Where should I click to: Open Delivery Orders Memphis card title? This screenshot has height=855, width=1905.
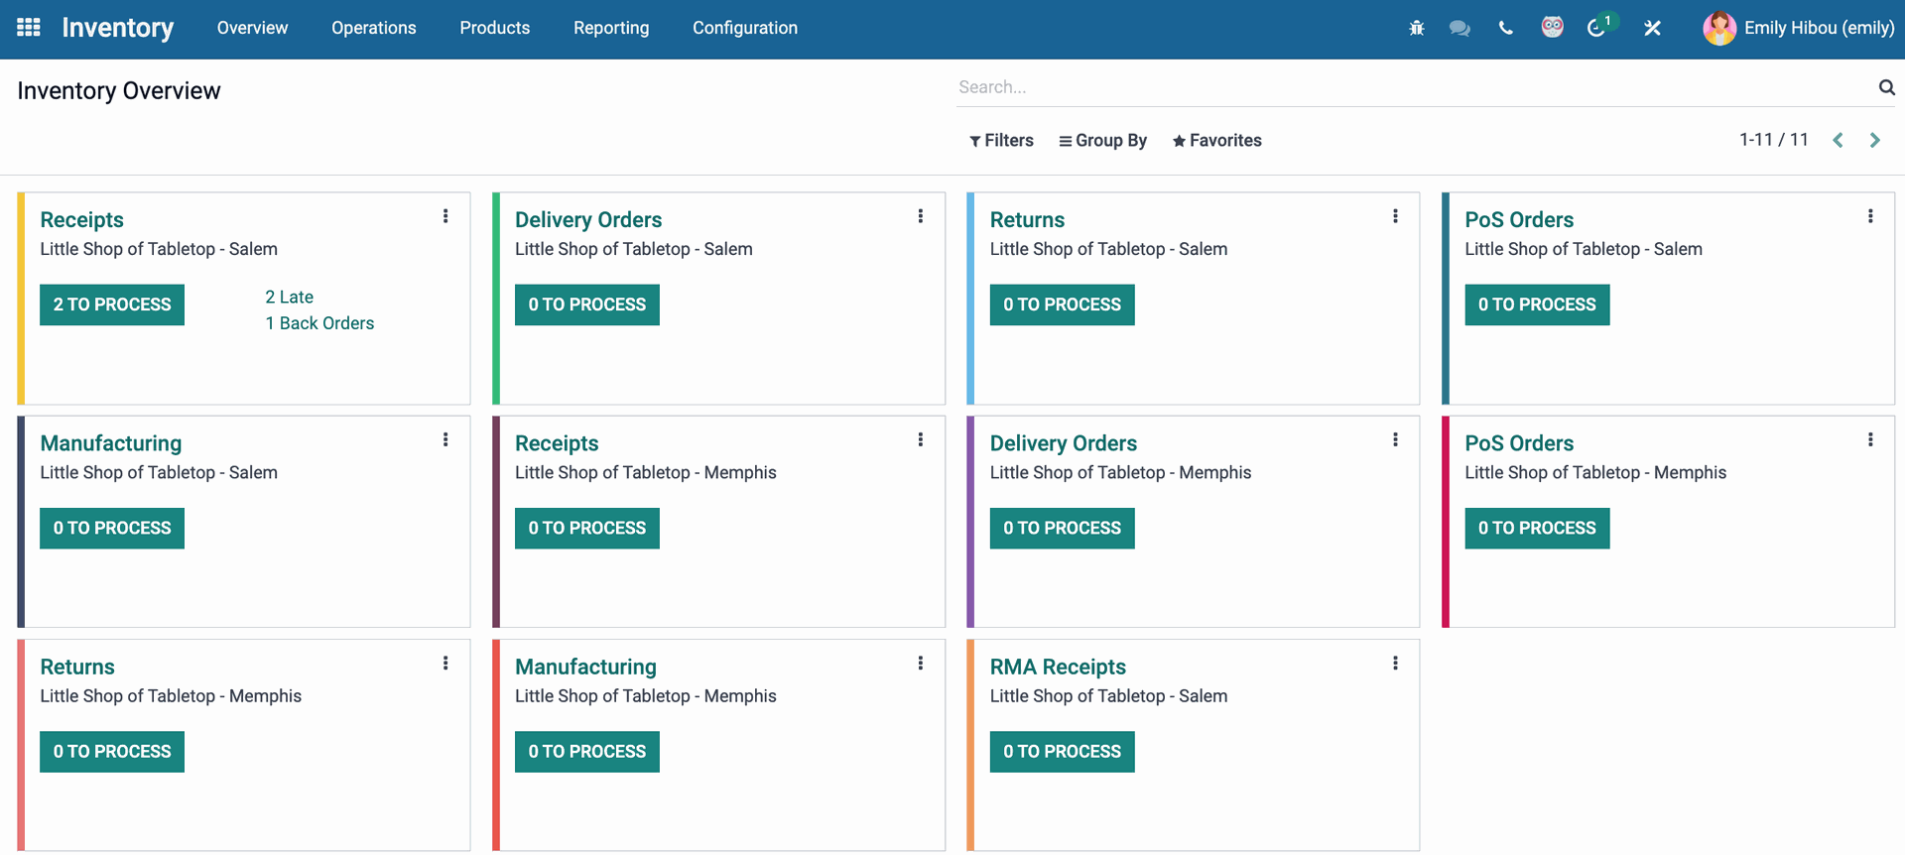[1064, 443]
